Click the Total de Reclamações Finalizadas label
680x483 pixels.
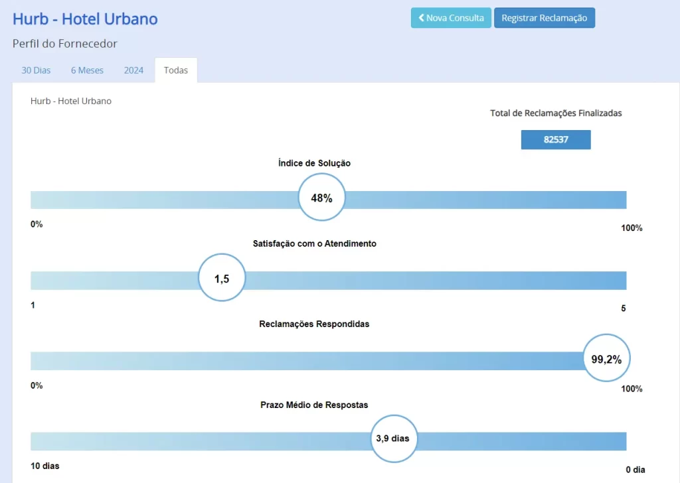556,113
